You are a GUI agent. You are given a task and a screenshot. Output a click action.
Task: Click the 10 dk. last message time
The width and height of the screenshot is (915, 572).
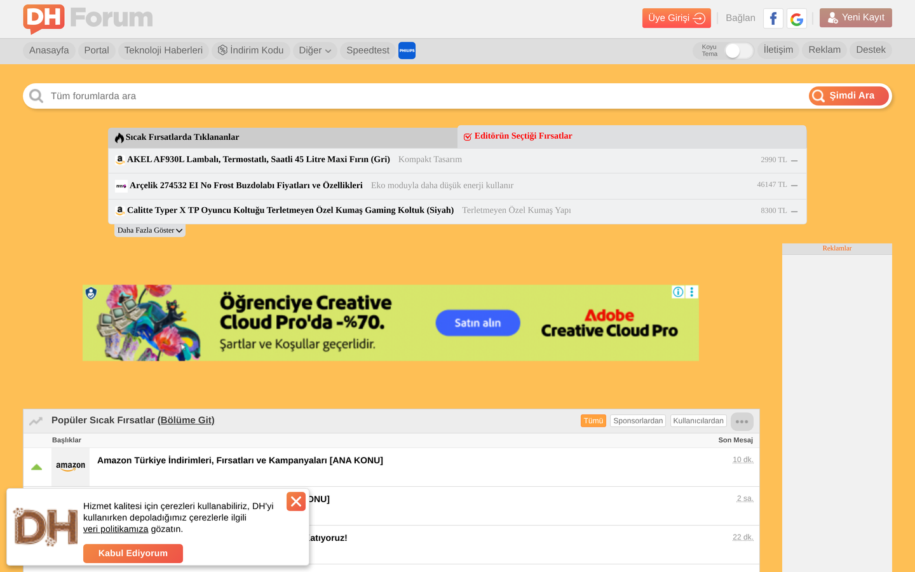point(743,460)
